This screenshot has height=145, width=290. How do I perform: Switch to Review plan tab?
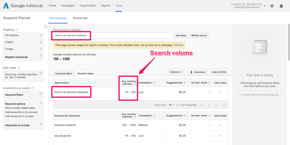point(80,18)
